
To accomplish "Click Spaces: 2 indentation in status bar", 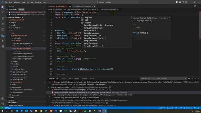I will coord(170,108).
